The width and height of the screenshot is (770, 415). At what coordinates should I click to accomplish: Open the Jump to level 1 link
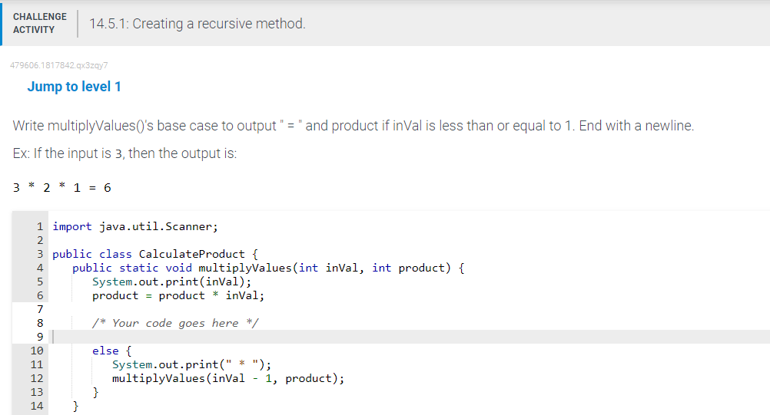74,87
